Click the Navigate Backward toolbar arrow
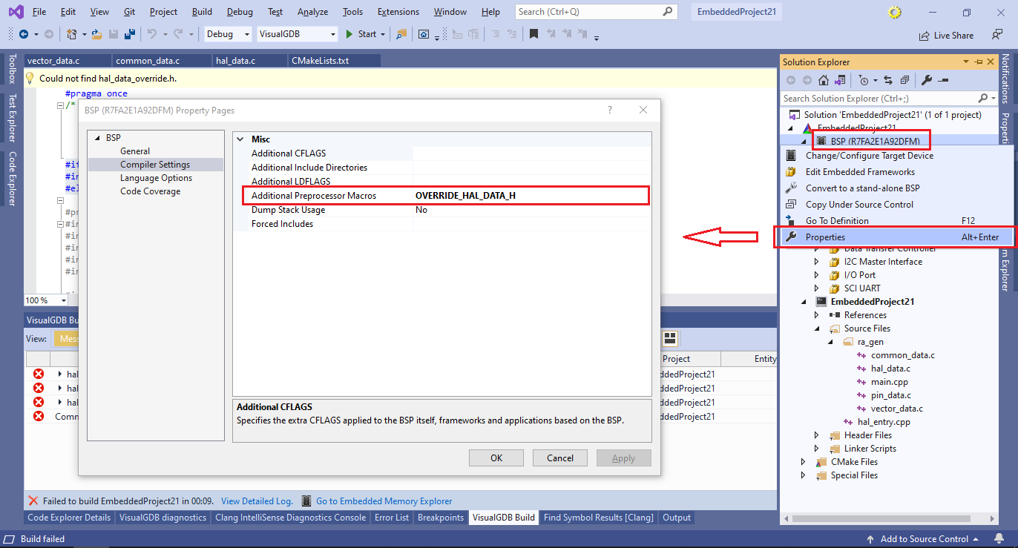This screenshot has width=1018, height=548. pos(24,34)
